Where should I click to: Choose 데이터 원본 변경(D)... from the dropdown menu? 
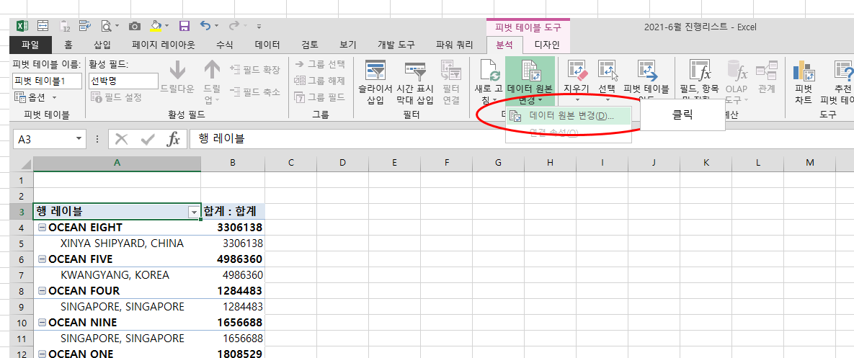pyautogui.click(x=568, y=116)
